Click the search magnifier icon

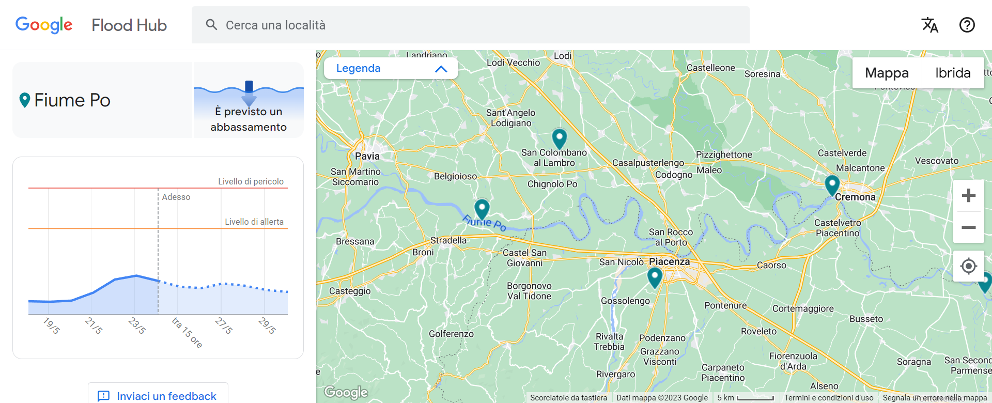pos(211,25)
